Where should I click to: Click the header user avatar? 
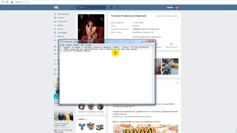pyautogui.click(x=176, y=7)
